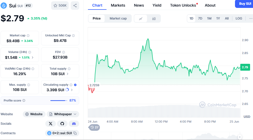253x140 pixels.
Task: Click the circulating supply progress ring
Action: (67, 90)
